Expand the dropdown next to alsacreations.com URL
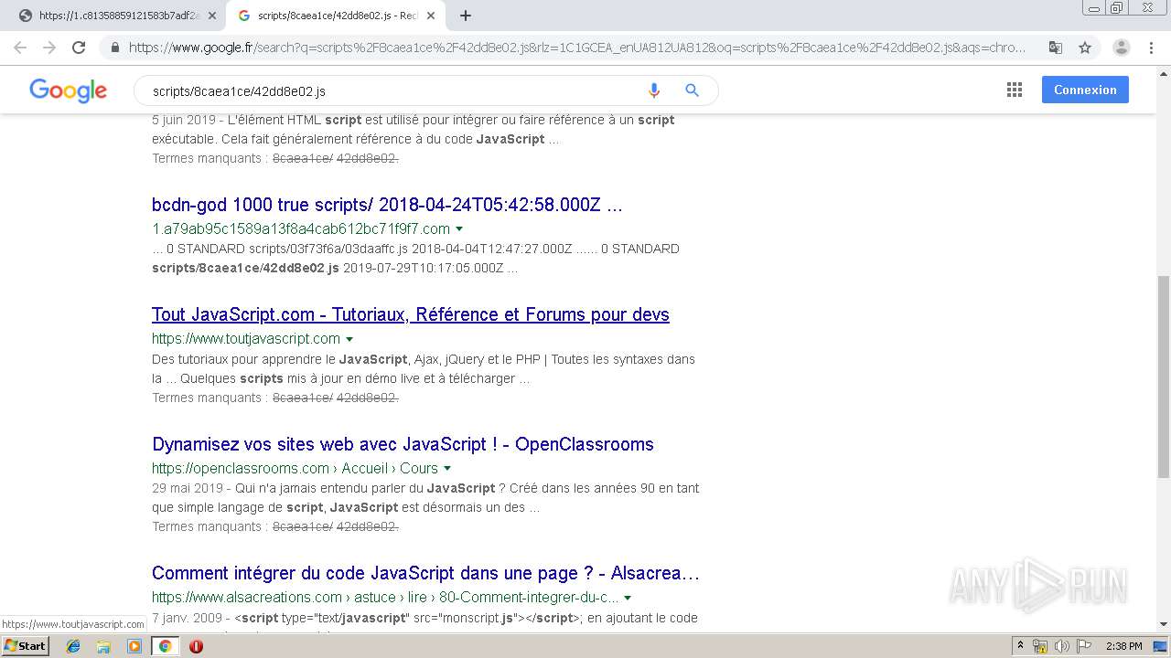Image resolution: width=1171 pixels, height=658 pixels. click(628, 598)
